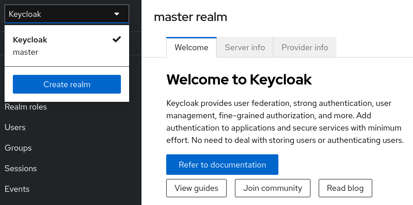
Task: Click the Refer to documentation button
Action: (x=222, y=164)
